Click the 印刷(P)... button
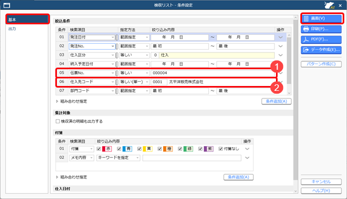 [x=321, y=29]
